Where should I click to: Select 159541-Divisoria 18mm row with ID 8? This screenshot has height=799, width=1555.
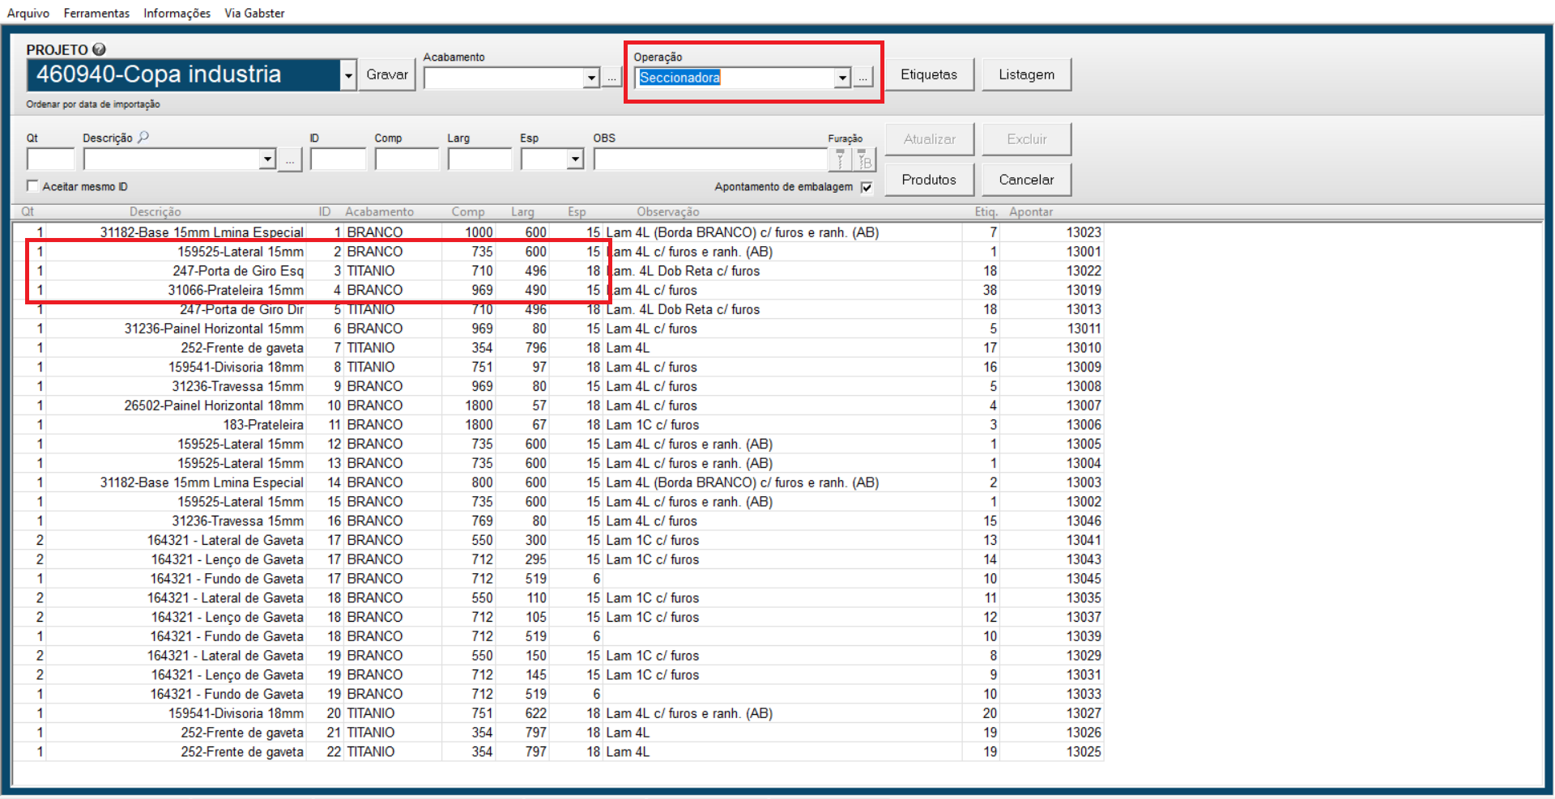coord(558,368)
